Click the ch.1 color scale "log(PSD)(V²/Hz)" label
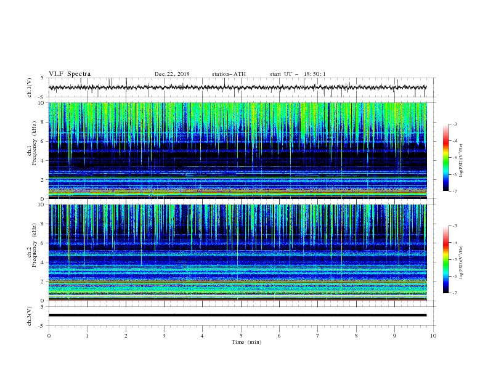 [x=461, y=161]
